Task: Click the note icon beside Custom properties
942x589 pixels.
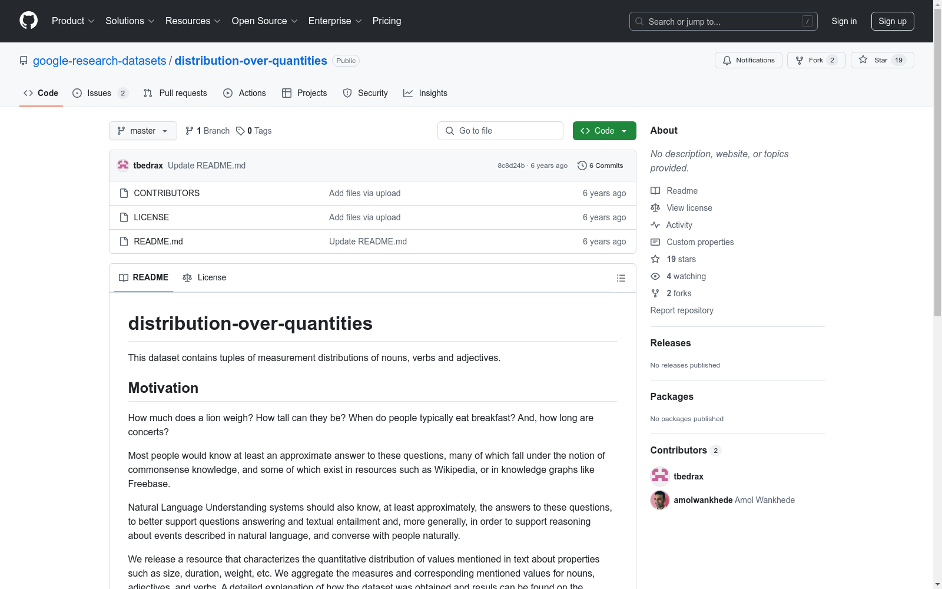Action: tap(655, 242)
